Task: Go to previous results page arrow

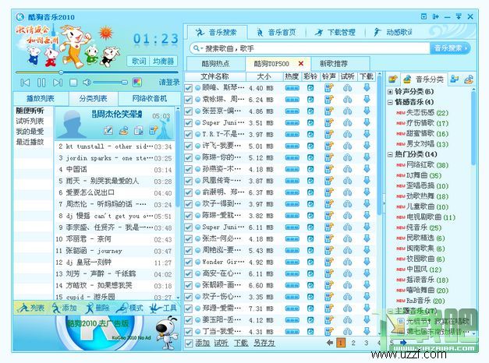Action: pos(329,343)
